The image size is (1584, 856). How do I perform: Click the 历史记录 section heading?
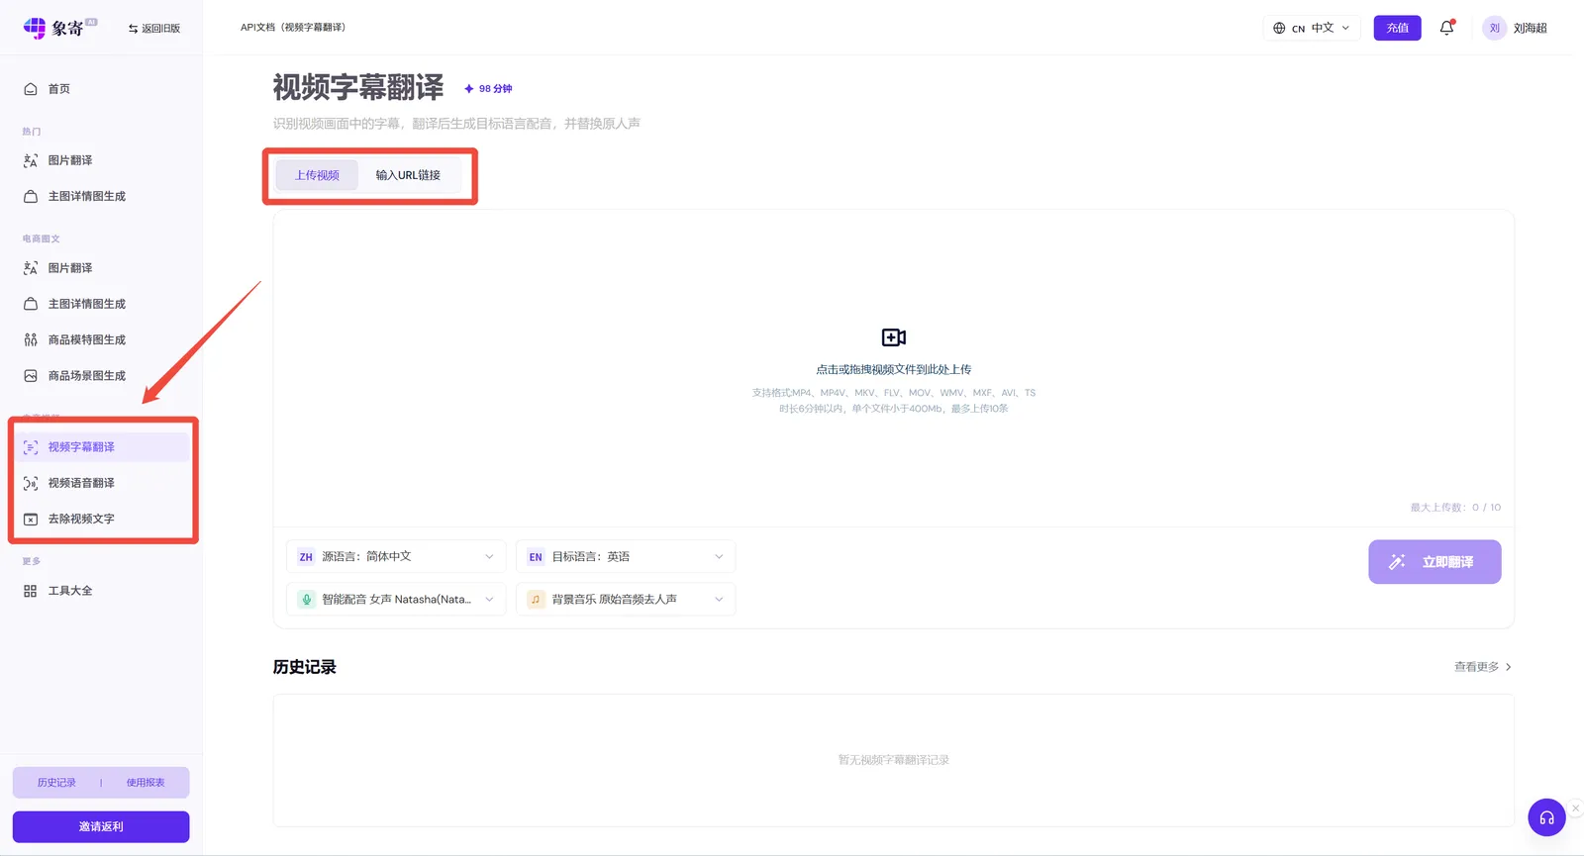click(x=305, y=667)
